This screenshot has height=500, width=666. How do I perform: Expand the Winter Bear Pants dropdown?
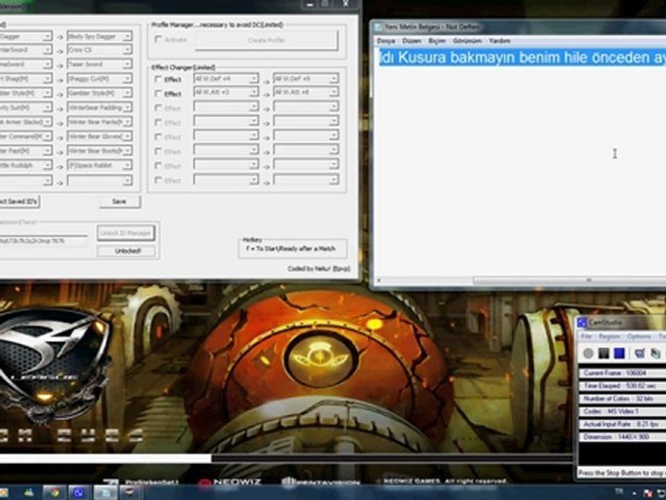(x=127, y=122)
